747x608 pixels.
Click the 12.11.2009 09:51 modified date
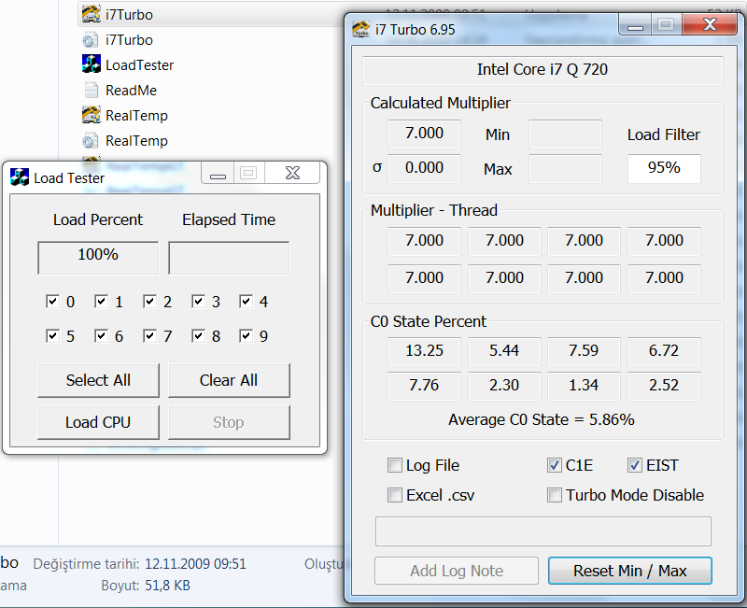tap(195, 564)
